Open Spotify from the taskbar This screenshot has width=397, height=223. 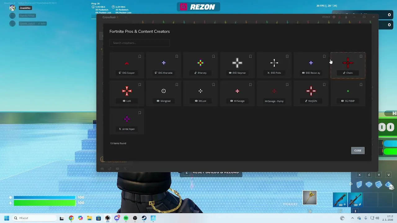pyautogui.click(x=126, y=218)
